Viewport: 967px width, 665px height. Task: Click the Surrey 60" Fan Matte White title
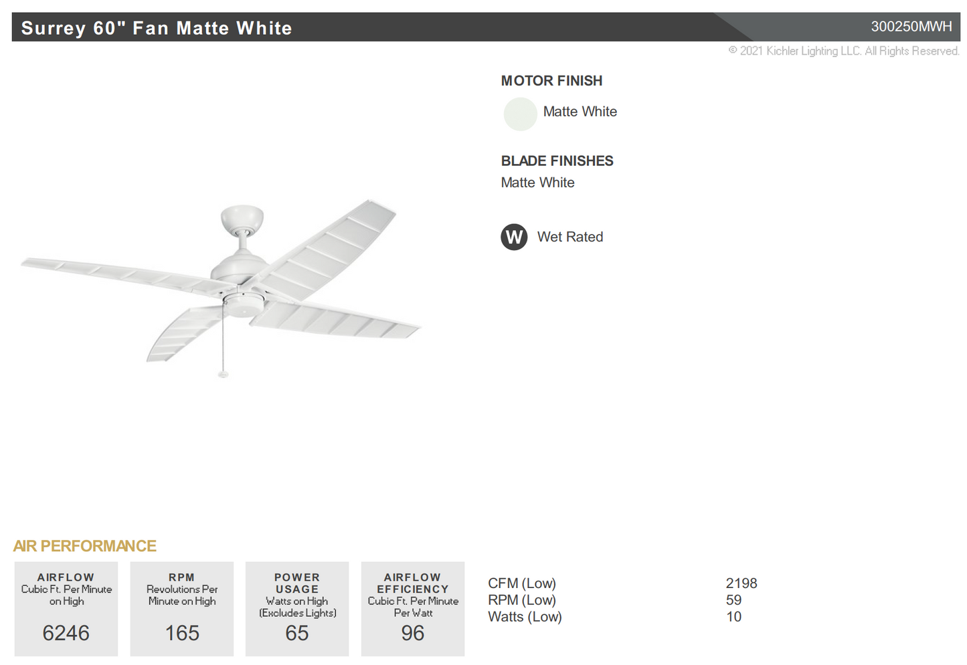[157, 28]
